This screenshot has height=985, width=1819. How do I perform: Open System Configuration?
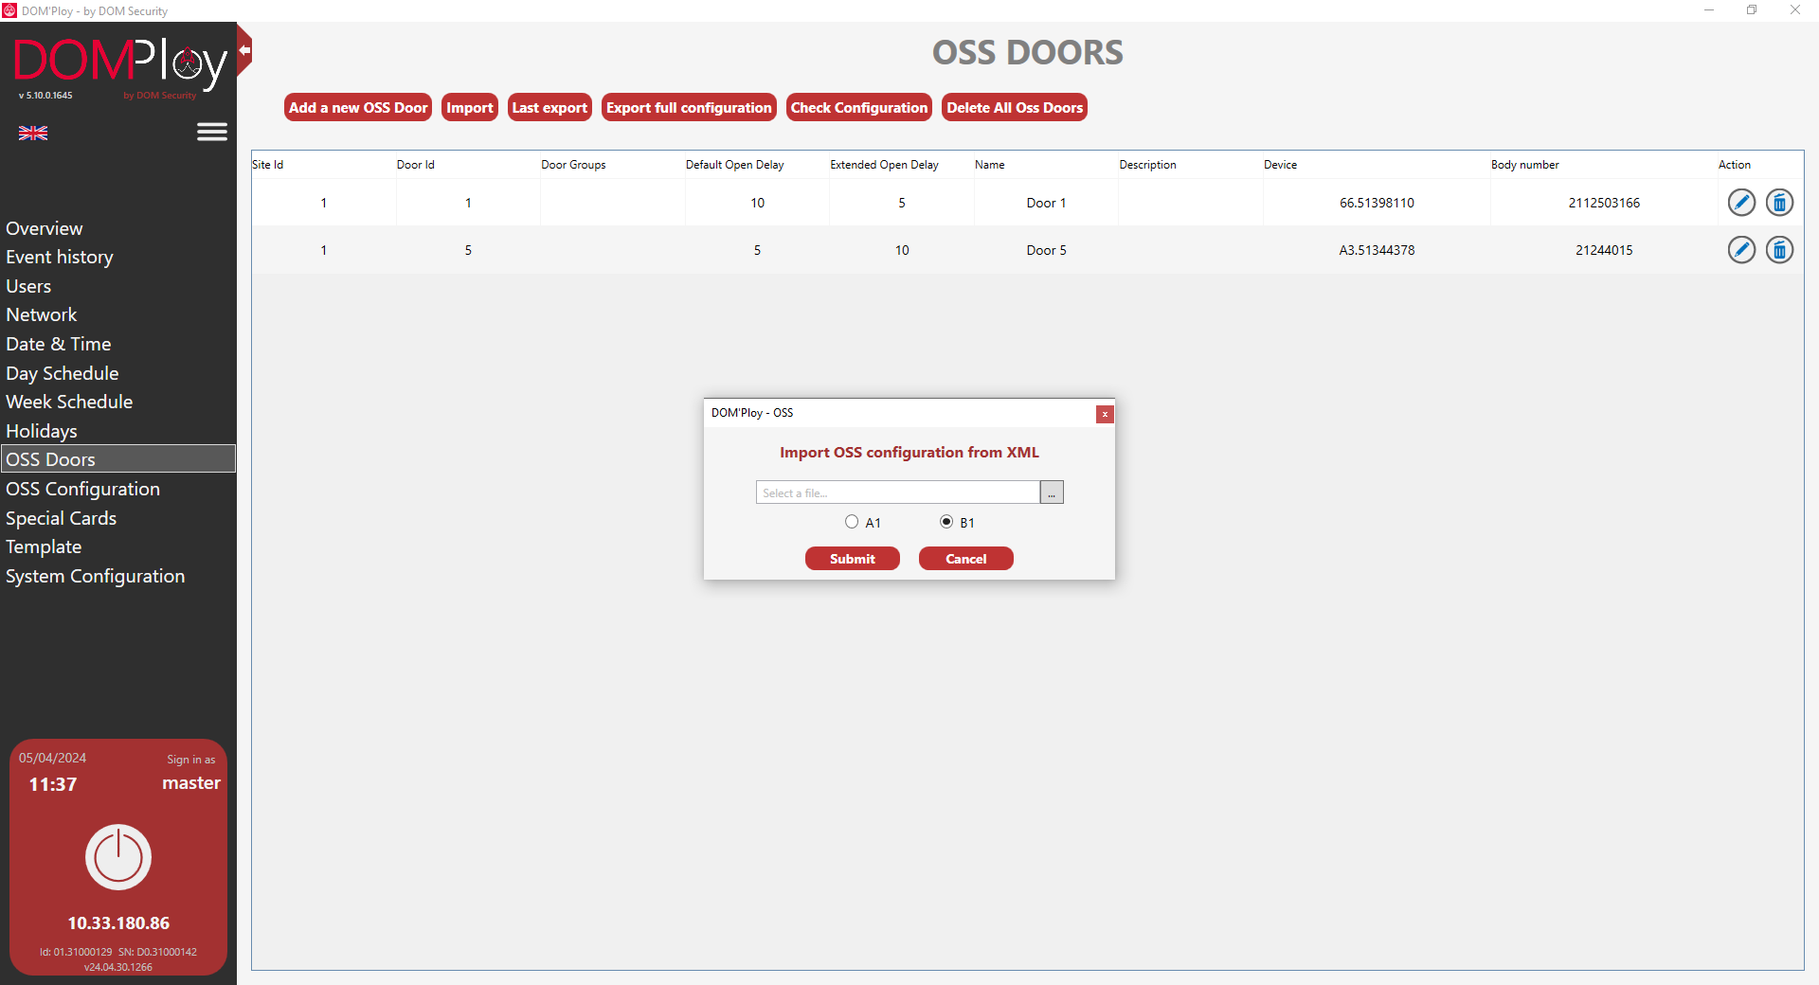pos(96,576)
